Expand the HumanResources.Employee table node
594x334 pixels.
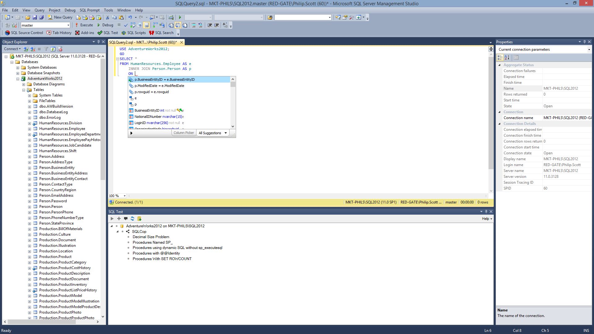[29, 129]
